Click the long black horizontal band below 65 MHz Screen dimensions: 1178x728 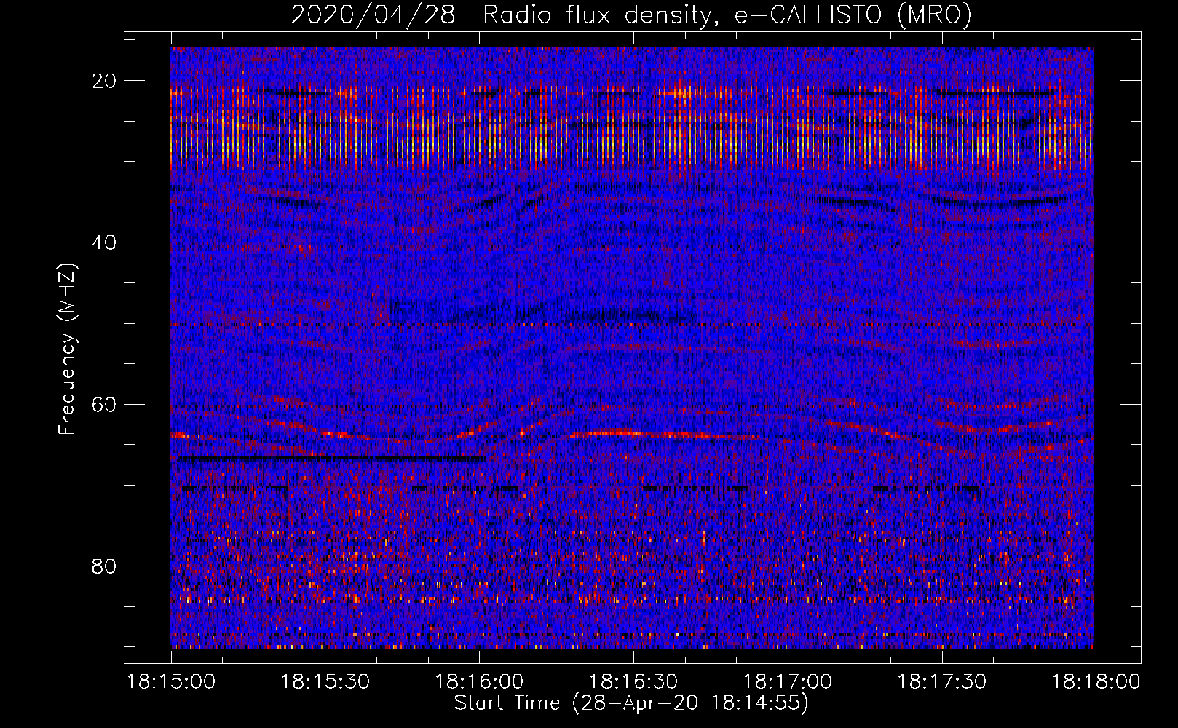[x=331, y=459]
